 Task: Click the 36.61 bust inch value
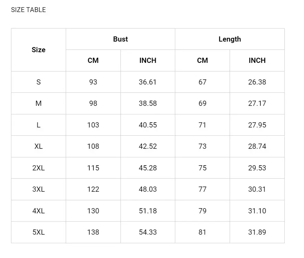tap(148, 82)
